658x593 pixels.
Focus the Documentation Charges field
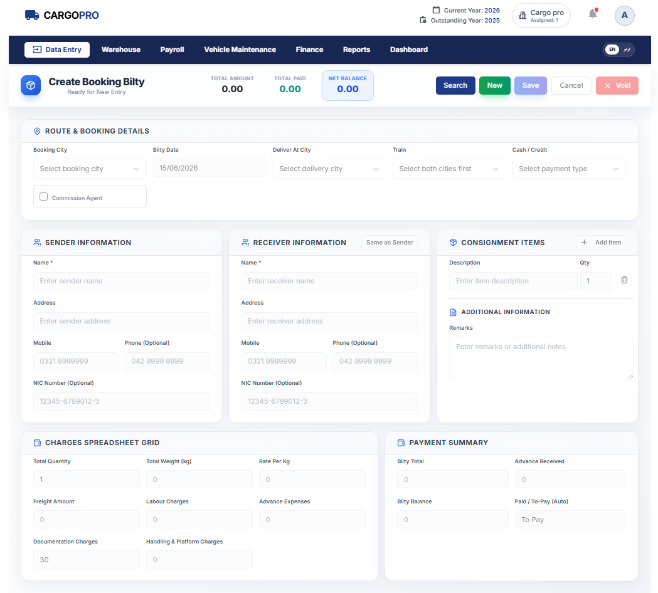click(x=87, y=560)
